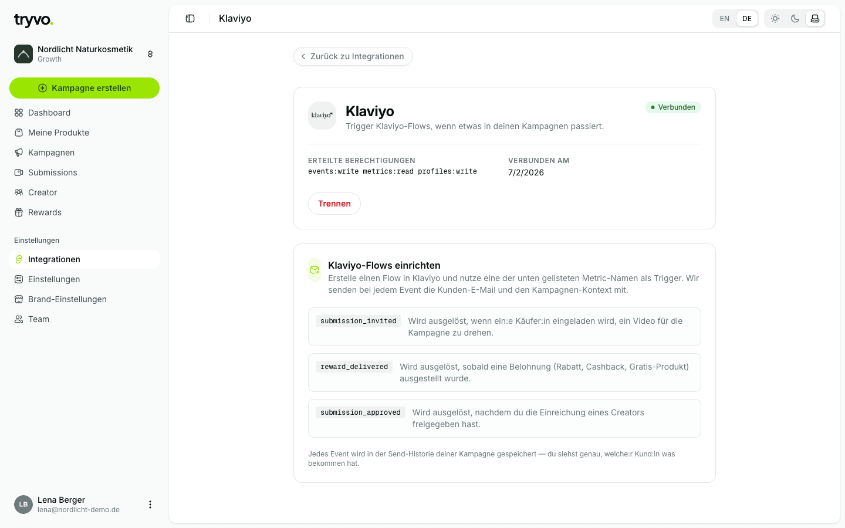The image size is (845, 528).
Task: Expand the workspace switcher chevrons
Action: click(150, 54)
